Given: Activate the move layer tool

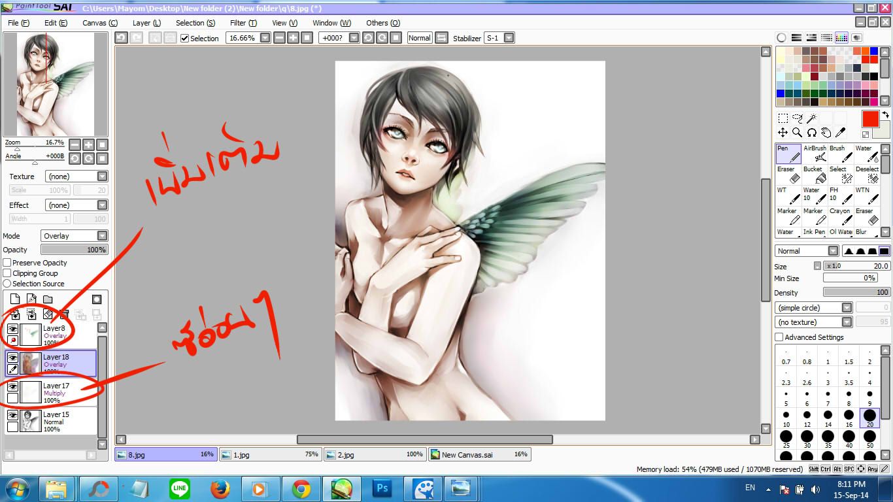Looking at the screenshot, I should [783, 133].
